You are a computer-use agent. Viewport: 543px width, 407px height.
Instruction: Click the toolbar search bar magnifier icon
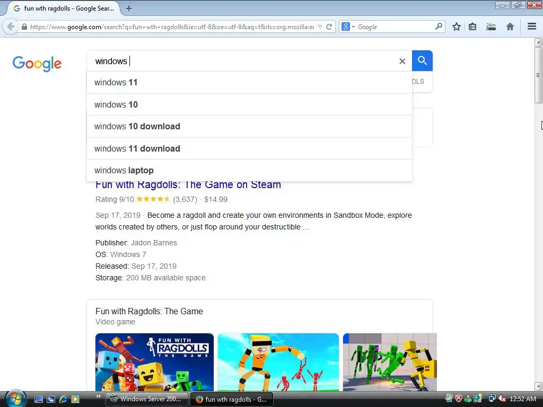[x=439, y=26]
